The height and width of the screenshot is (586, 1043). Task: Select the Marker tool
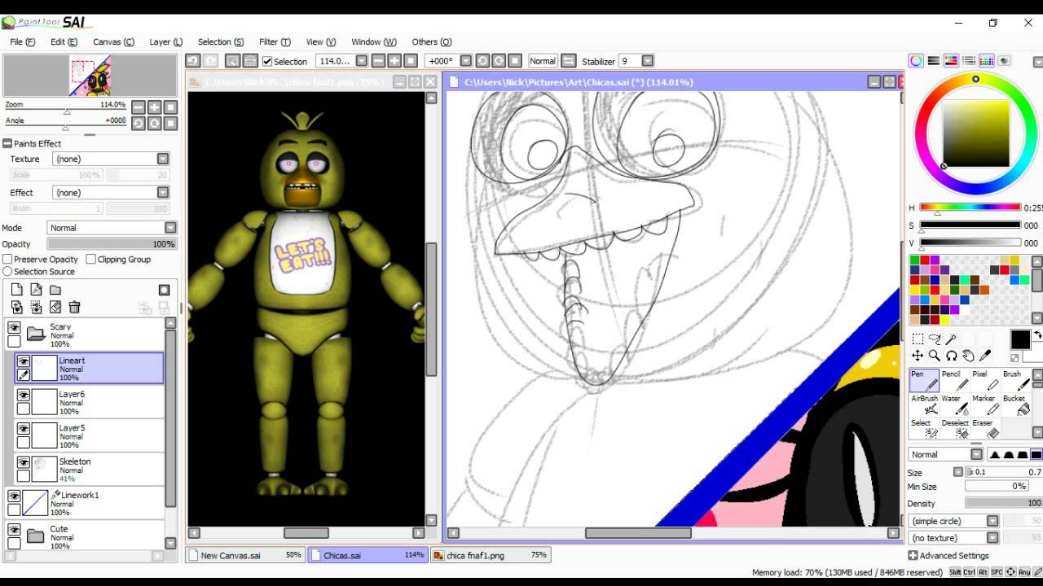click(986, 405)
